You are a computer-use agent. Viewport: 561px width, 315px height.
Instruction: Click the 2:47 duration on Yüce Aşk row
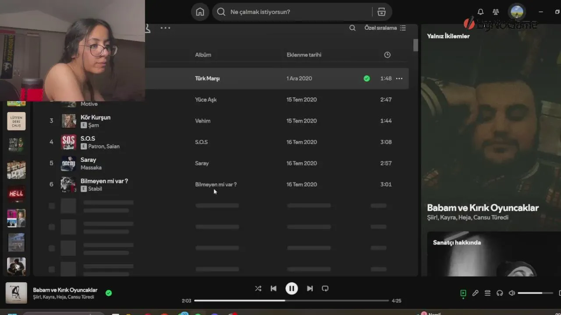click(x=386, y=100)
